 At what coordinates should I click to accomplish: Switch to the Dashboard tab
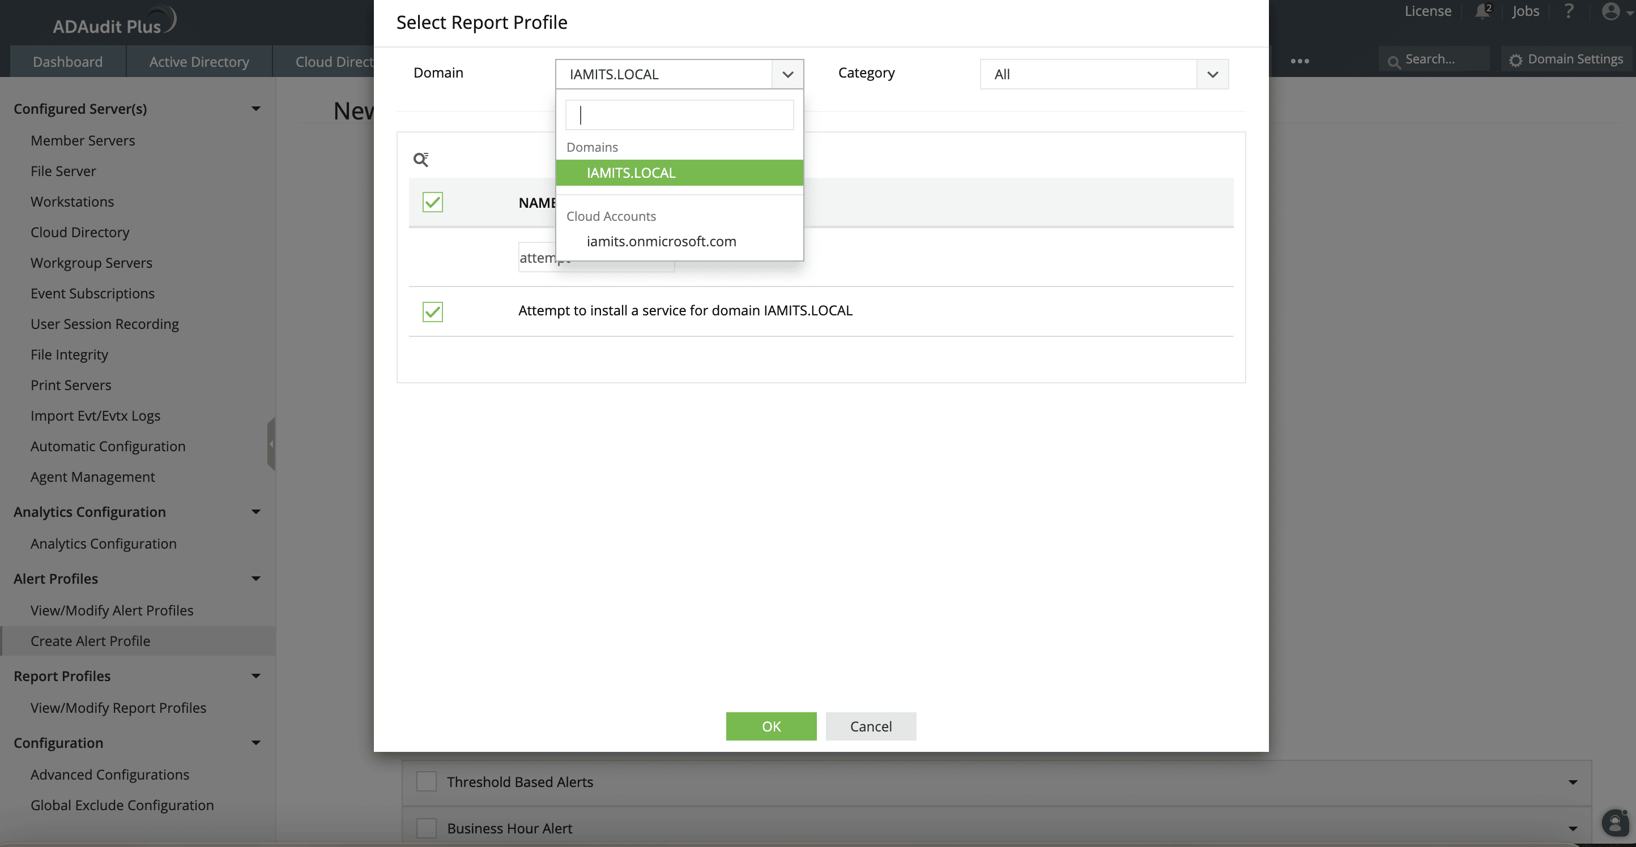point(67,62)
